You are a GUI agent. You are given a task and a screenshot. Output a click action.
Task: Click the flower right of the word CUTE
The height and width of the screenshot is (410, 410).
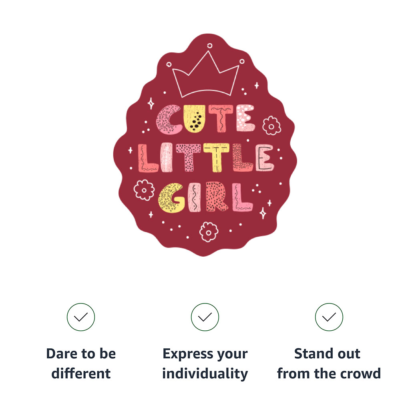click(272, 125)
